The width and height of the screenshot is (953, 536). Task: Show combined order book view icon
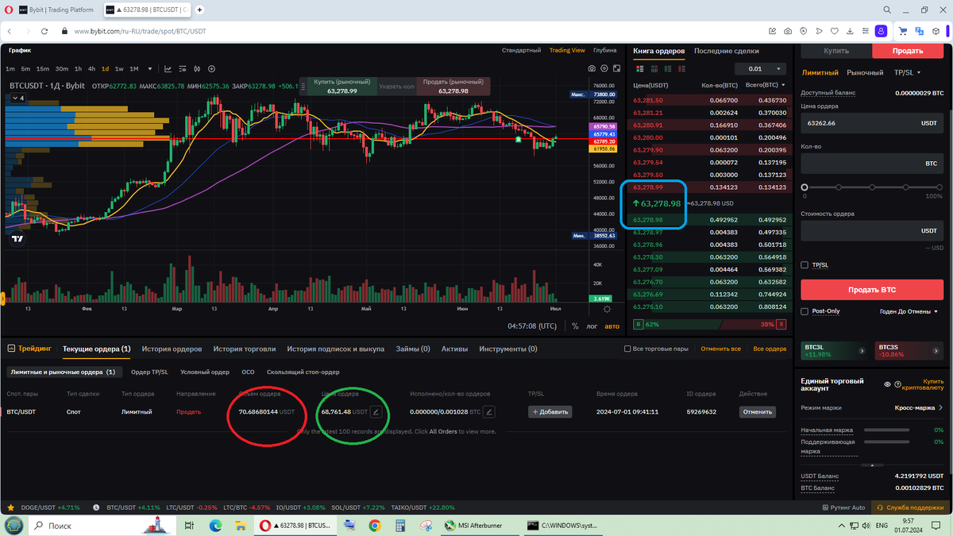coord(639,69)
